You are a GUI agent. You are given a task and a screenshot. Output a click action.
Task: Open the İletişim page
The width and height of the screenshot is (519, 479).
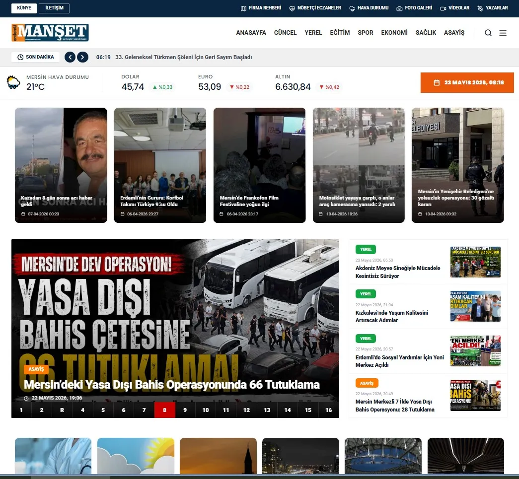coord(54,8)
